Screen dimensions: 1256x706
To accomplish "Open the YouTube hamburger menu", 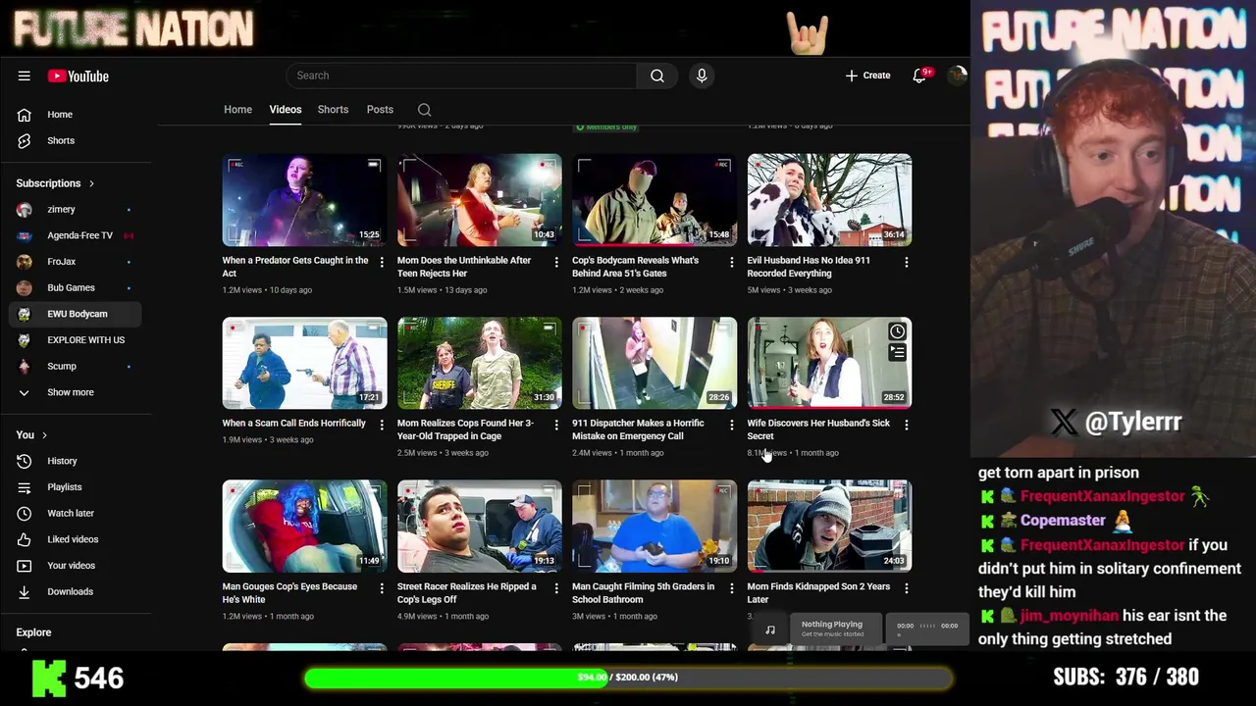I will [x=24, y=76].
